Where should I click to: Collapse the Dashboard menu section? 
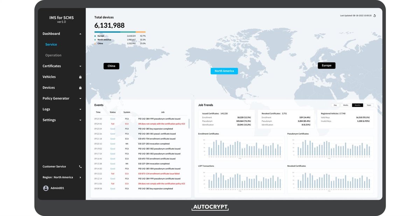tap(80, 34)
